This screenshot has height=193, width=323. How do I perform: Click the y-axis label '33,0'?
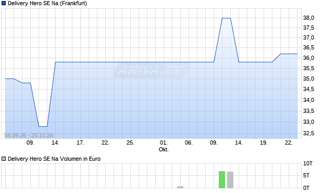(308, 122)
